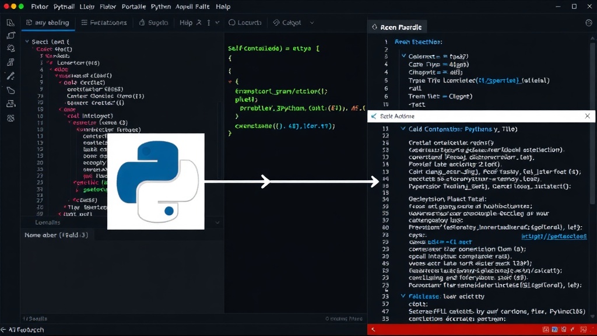Screen dimensions: 597x336
Task: Click the circular icon at panel top right
Action: point(589,23)
